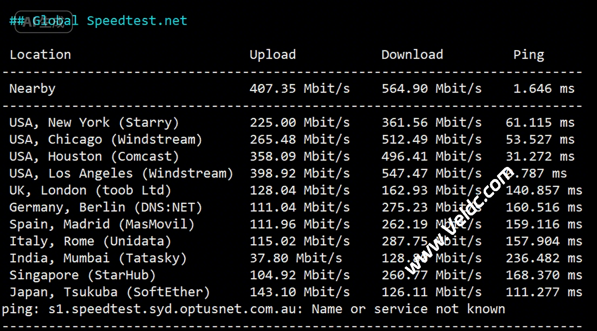Click the India, Mumbai (Tatasky) row
The width and height of the screenshot is (597, 331).
98,258
